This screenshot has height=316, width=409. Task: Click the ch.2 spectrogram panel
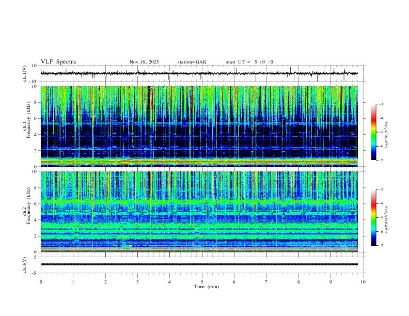point(199,212)
